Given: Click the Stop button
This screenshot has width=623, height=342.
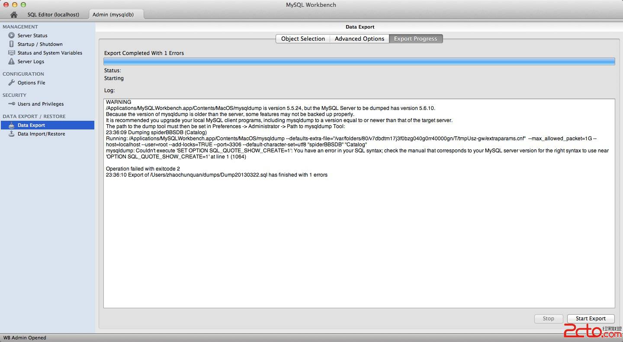Looking at the screenshot, I should pyautogui.click(x=549, y=318).
